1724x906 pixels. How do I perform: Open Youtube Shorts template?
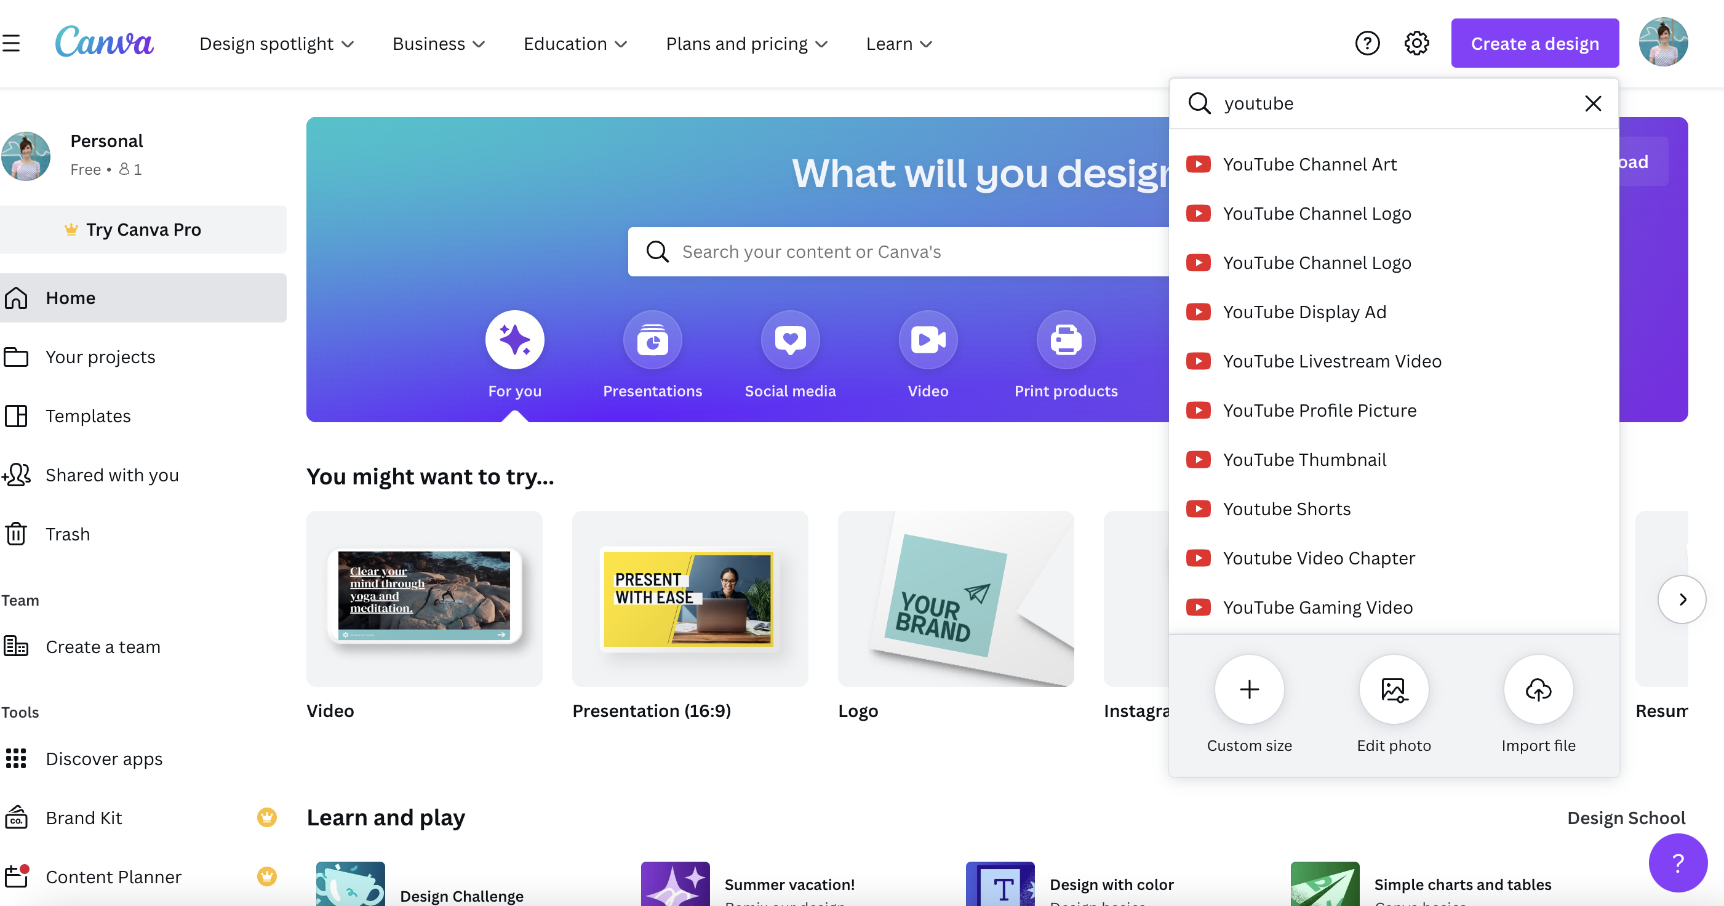(1286, 508)
